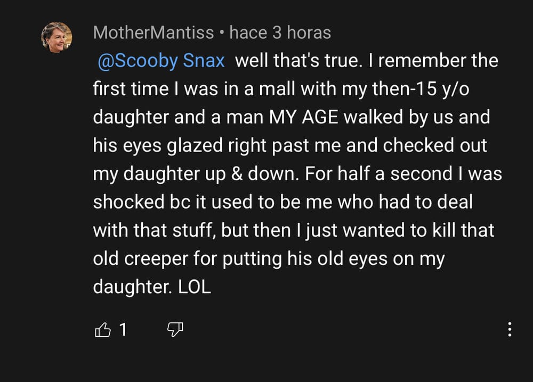
Task: Click the @Scooby Snax mention
Action: click(161, 61)
